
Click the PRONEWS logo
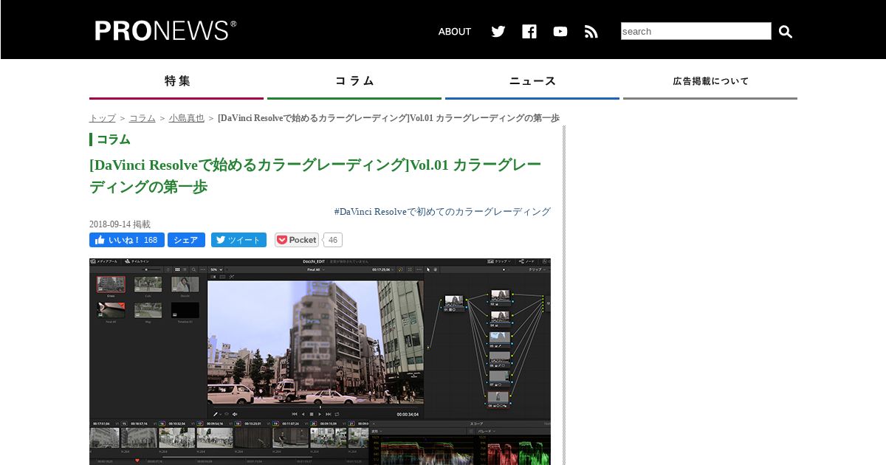coord(165,30)
